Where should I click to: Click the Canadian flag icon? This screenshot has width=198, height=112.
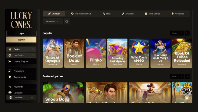click(11, 97)
